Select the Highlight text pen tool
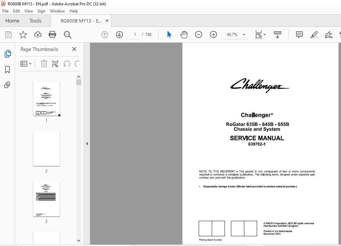The width and height of the screenshot is (341, 246). tap(314, 35)
